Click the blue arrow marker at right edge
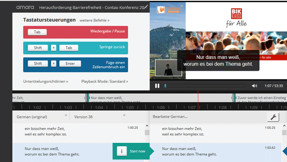The width and height of the screenshot is (287, 162). (x=285, y=151)
